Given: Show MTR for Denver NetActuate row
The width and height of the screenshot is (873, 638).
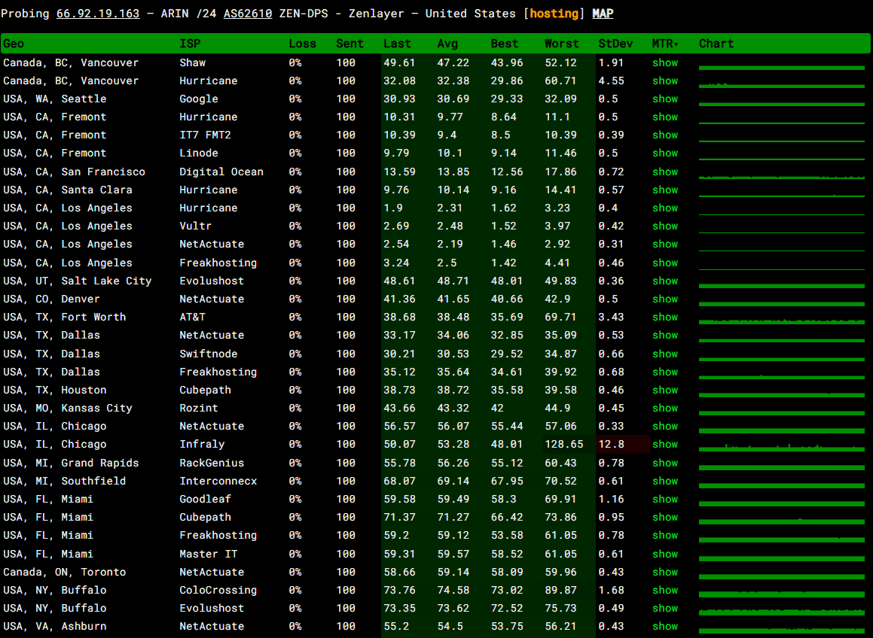Looking at the screenshot, I should (665, 299).
